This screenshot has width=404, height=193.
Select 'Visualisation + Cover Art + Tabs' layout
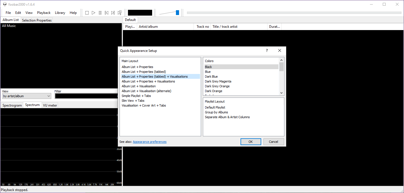(x=144, y=105)
